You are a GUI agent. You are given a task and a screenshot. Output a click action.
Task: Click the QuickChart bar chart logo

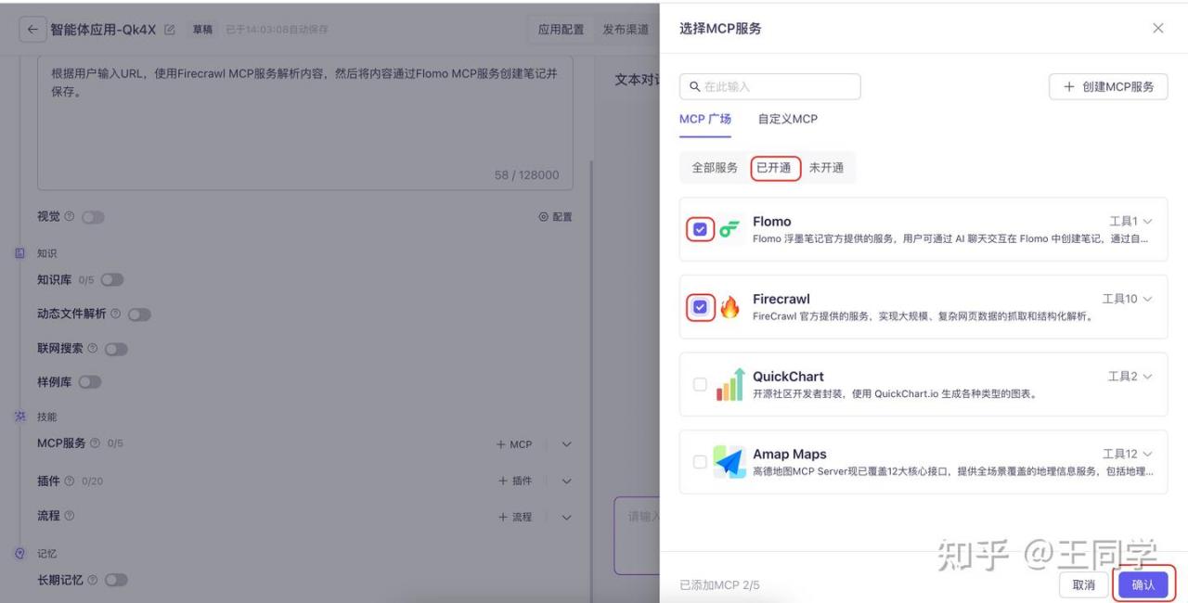[x=730, y=384]
